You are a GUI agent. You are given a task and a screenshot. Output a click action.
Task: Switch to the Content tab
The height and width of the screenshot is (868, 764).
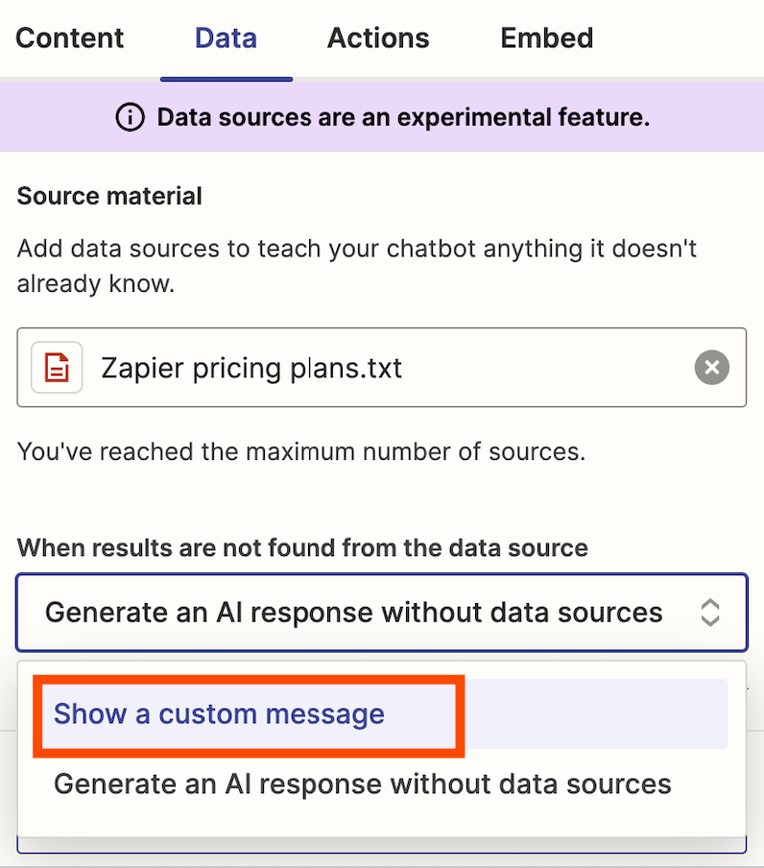[x=68, y=38]
